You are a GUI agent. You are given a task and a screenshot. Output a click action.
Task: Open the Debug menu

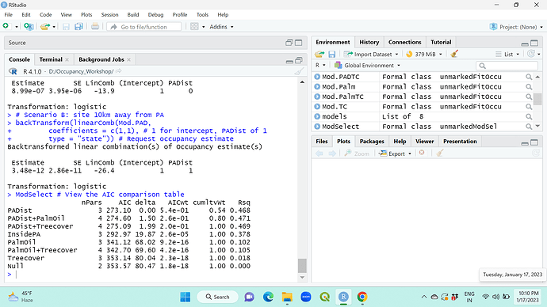[155, 14]
